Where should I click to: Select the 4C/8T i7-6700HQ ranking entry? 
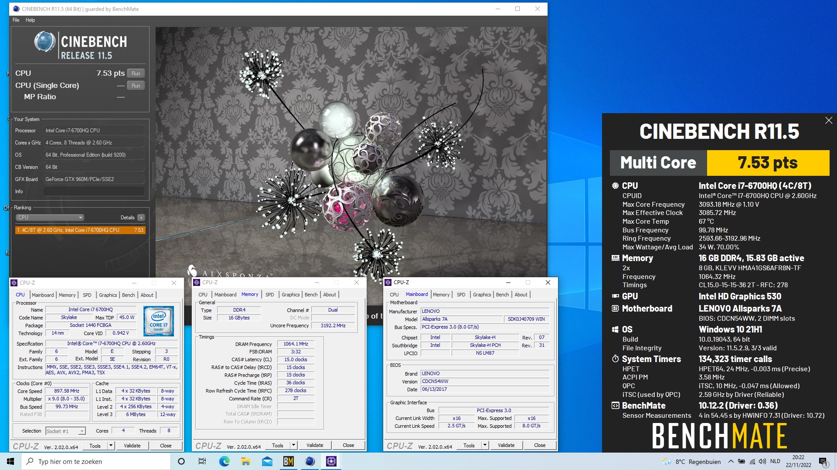(80, 230)
